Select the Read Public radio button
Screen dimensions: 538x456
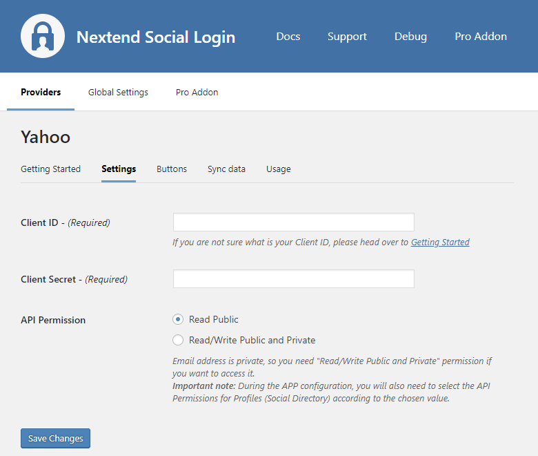pos(178,319)
